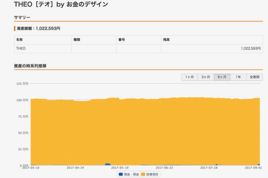This screenshot has width=268, height=178.
Task: Select the 6ヶ月 period tab
Action: coord(222,77)
